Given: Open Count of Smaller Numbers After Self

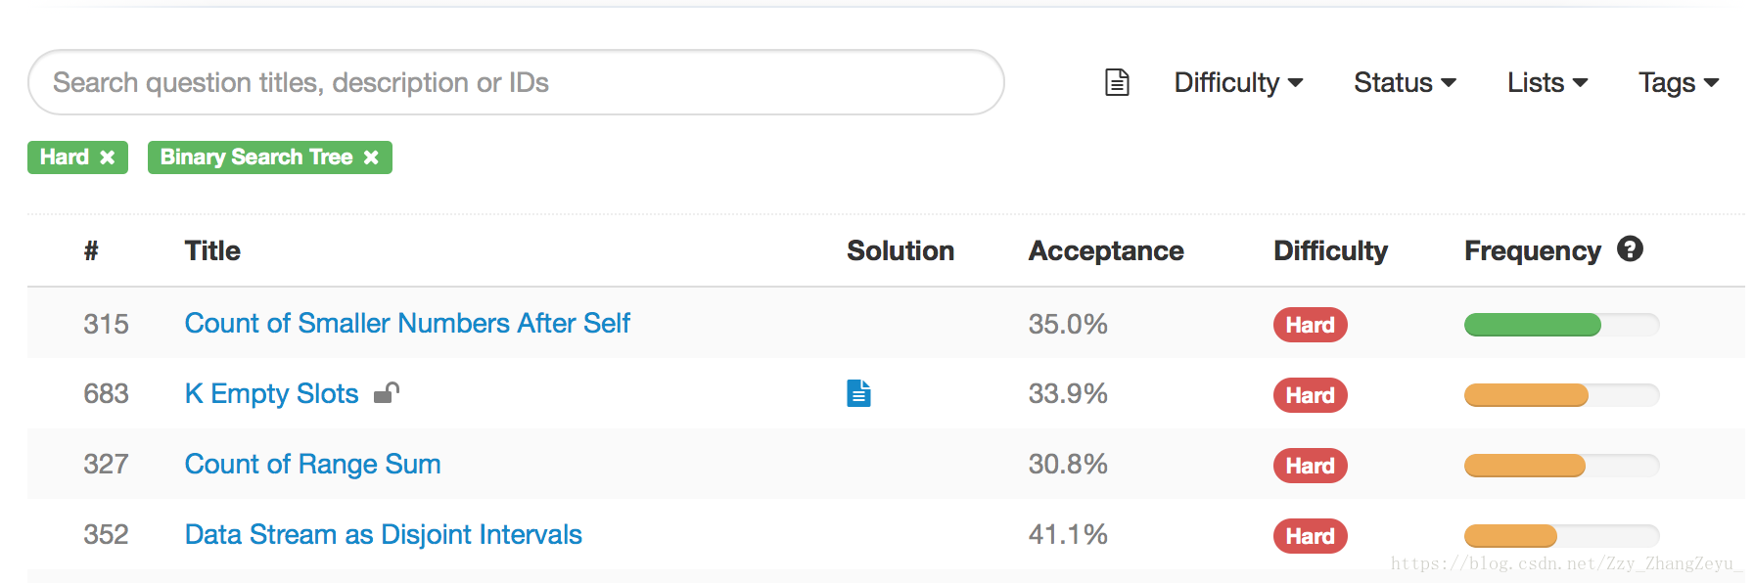Looking at the screenshot, I should click(x=407, y=323).
